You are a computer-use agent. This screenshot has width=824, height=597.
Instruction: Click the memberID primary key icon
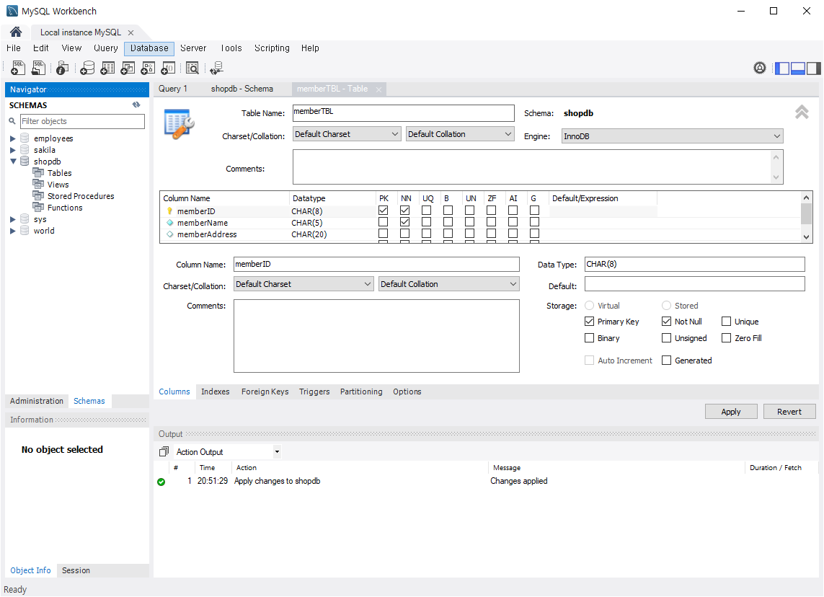(x=169, y=211)
